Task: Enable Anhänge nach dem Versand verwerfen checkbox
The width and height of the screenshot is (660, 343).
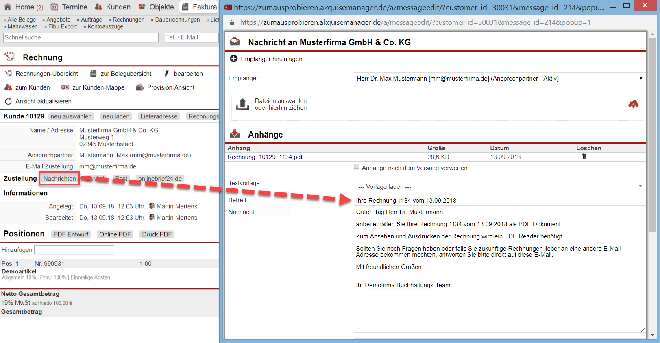Action: pos(357,166)
